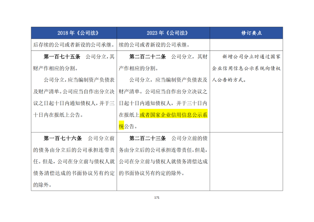314x222 pixels.
Task: Click the line "财产清单。公司应当自作出分立决议之"
Action: point(163,92)
